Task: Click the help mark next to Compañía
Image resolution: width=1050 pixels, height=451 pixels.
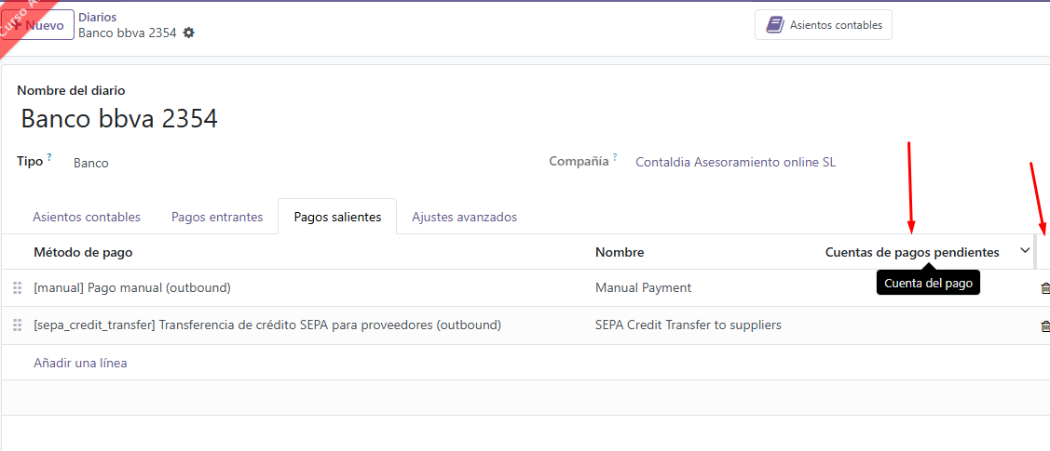Action: click(x=615, y=157)
